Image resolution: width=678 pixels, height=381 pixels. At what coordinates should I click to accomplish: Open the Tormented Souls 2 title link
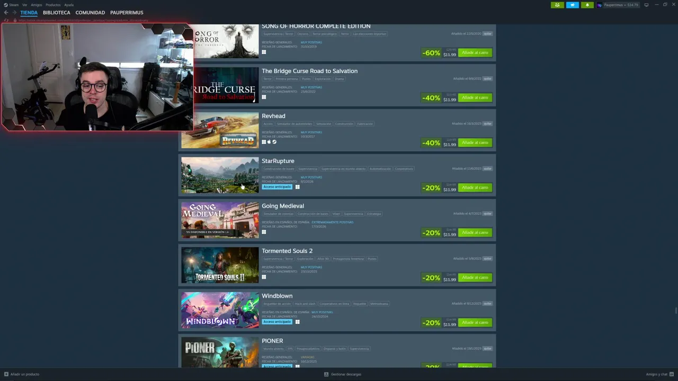287,251
